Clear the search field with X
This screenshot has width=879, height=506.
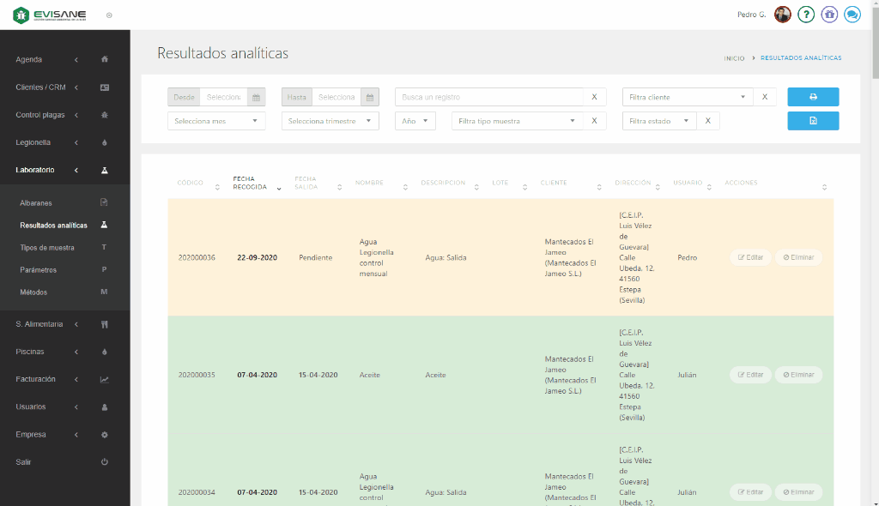click(594, 97)
